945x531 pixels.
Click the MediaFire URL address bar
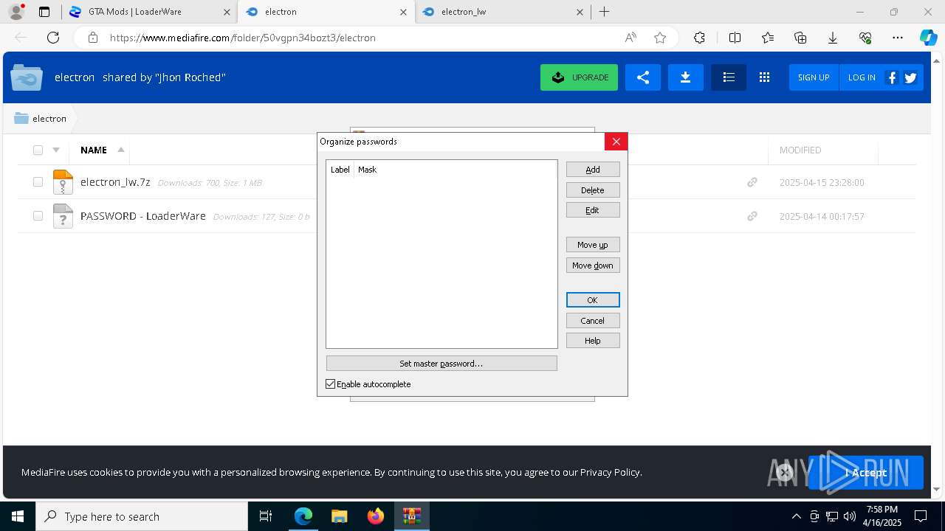pyautogui.click(x=362, y=38)
